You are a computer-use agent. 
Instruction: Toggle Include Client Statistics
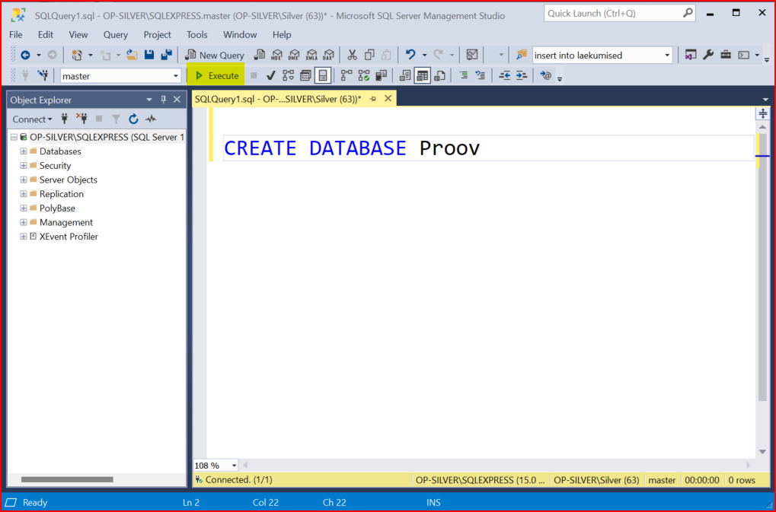click(x=381, y=75)
